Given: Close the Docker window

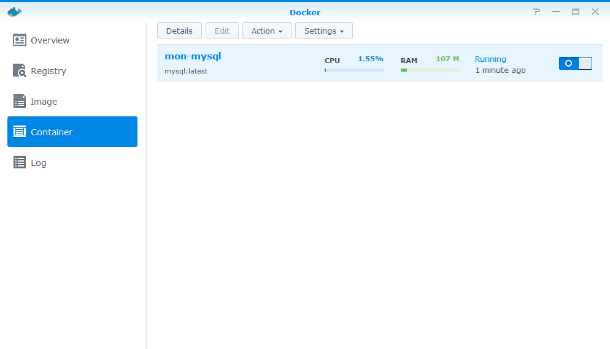Looking at the screenshot, I should coord(595,12).
